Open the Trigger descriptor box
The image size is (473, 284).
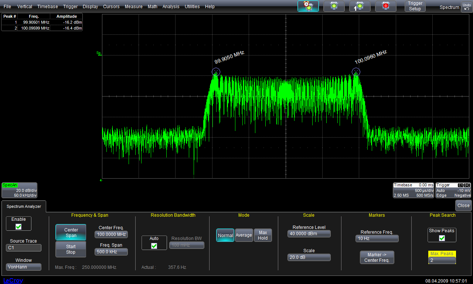453,190
